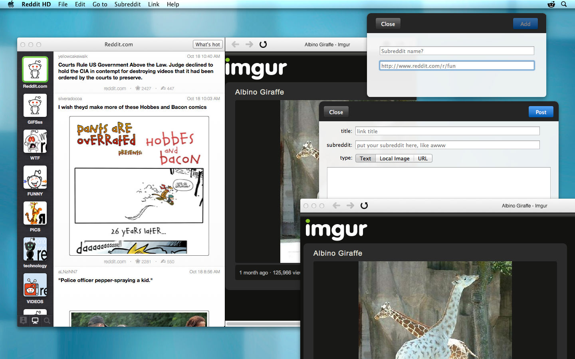Image resolution: width=575 pixels, height=359 pixels.
Task: Open the 447 comments on the CIA post
Action: click(x=168, y=89)
